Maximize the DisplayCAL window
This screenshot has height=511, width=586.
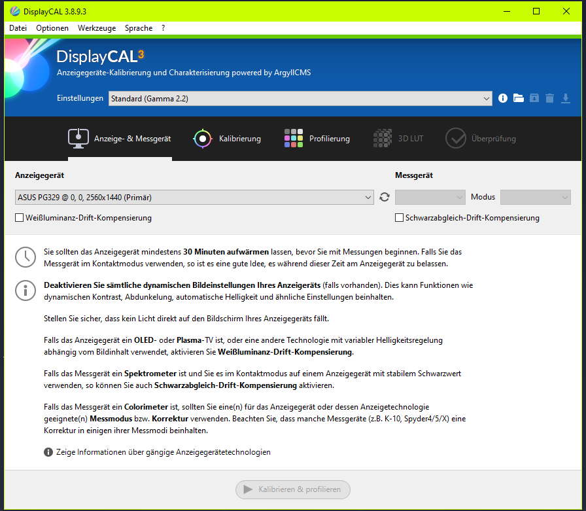coord(536,11)
